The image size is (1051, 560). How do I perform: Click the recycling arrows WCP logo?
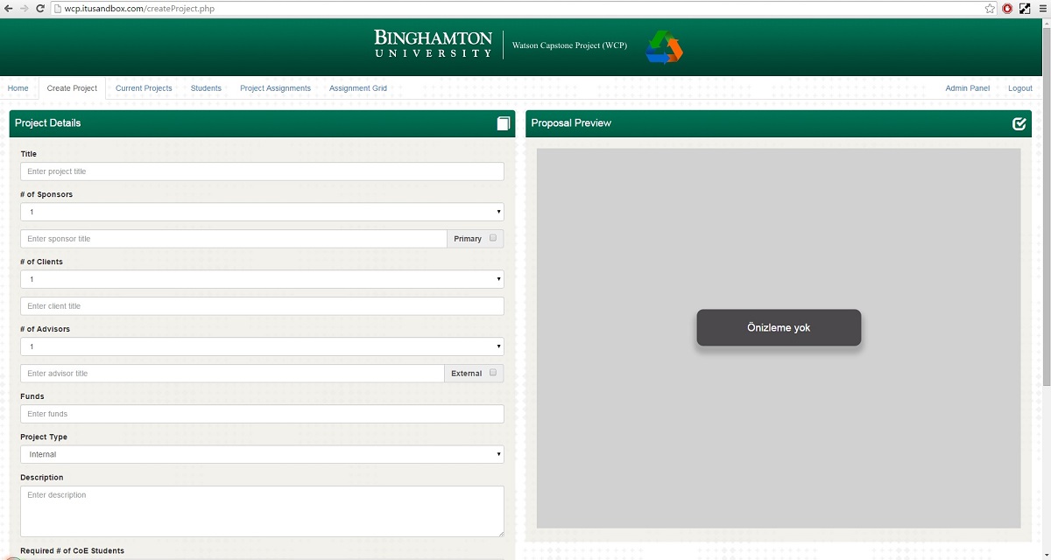664,47
